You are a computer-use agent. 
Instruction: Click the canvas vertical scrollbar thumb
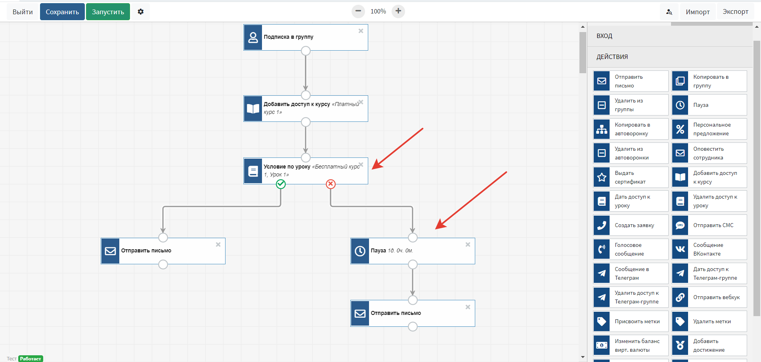point(582,52)
